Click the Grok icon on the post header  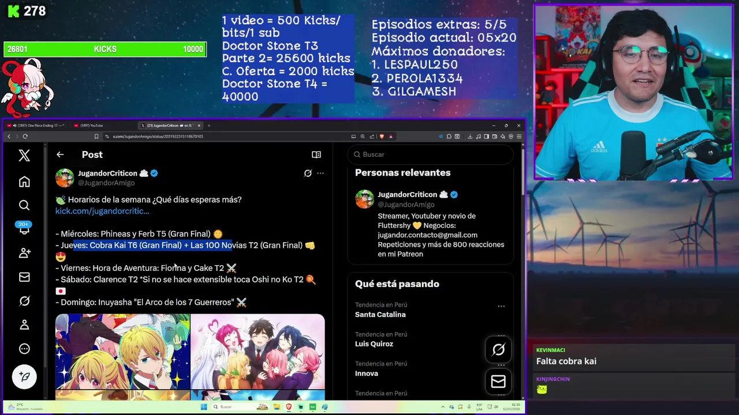(x=308, y=173)
